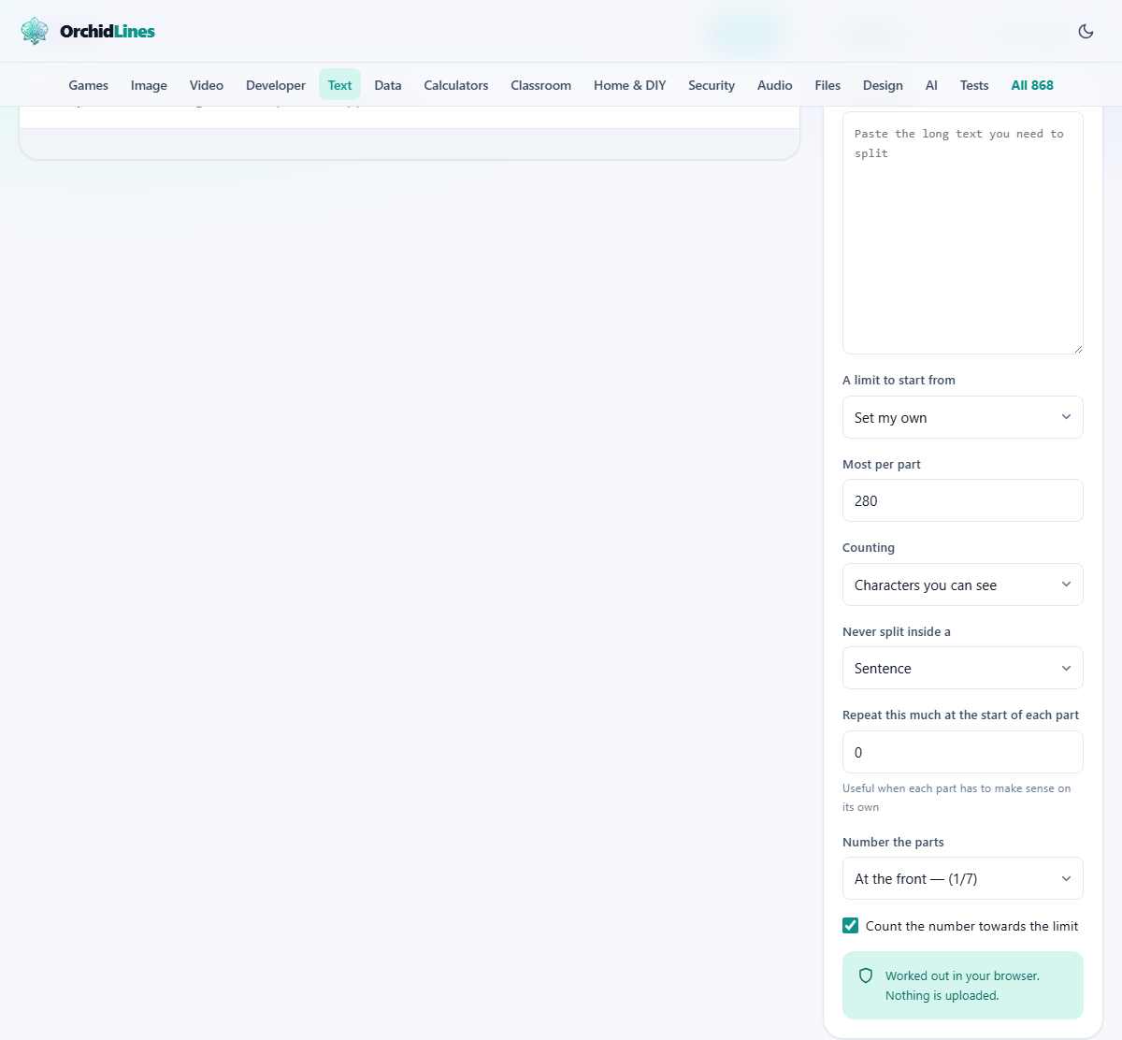The width and height of the screenshot is (1122, 1040).
Task: Open the Developer category
Action: point(276,85)
